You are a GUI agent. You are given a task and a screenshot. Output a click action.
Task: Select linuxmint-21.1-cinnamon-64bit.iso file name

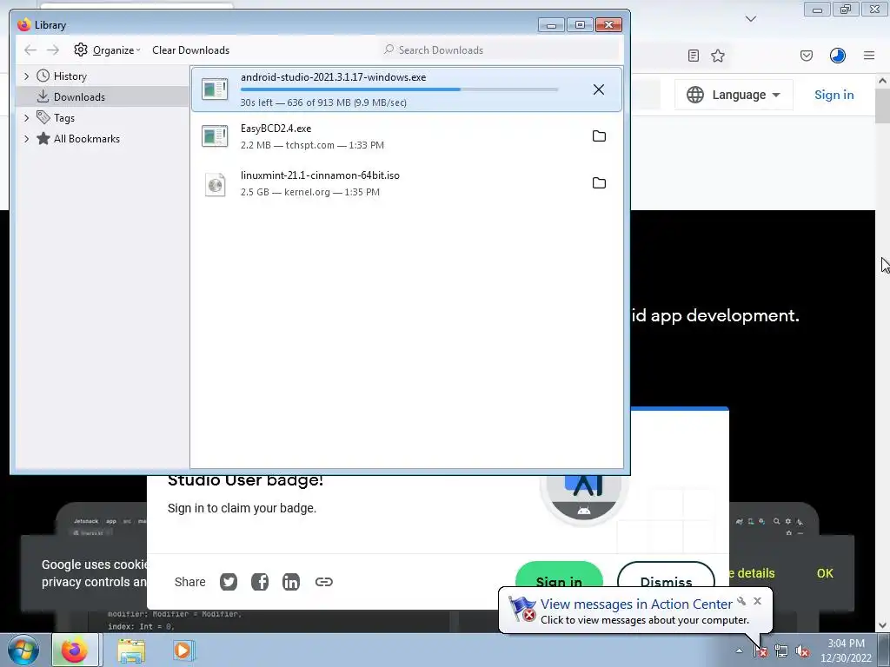pos(320,175)
